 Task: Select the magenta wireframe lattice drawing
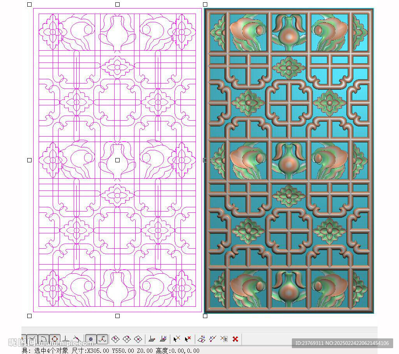point(117,160)
